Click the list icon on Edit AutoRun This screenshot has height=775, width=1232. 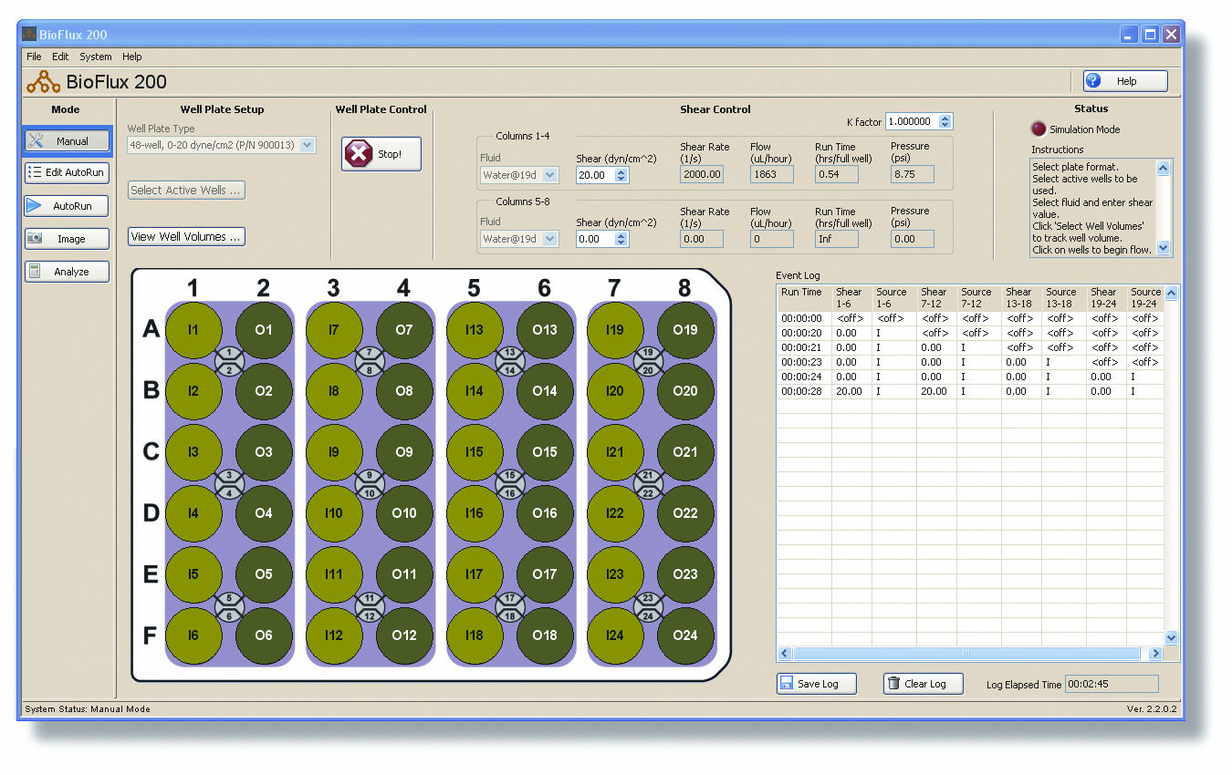[x=35, y=171]
